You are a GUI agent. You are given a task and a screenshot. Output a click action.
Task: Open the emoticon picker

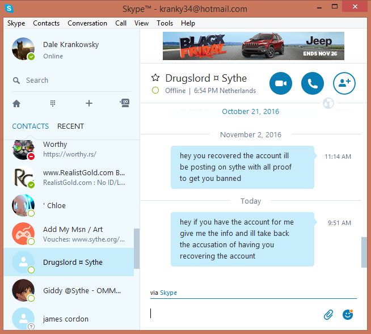[x=348, y=315]
